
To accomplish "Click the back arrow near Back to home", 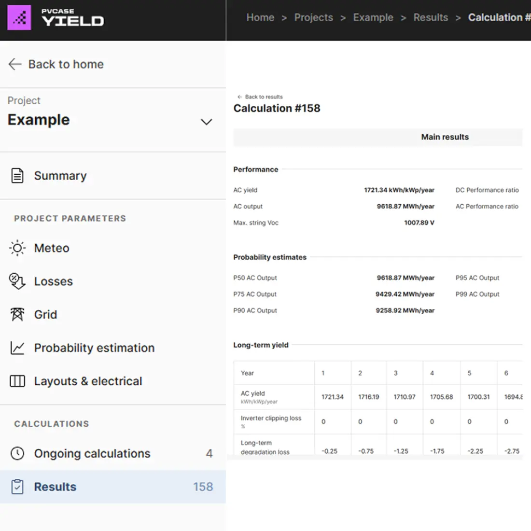I will [x=15, y=64].
